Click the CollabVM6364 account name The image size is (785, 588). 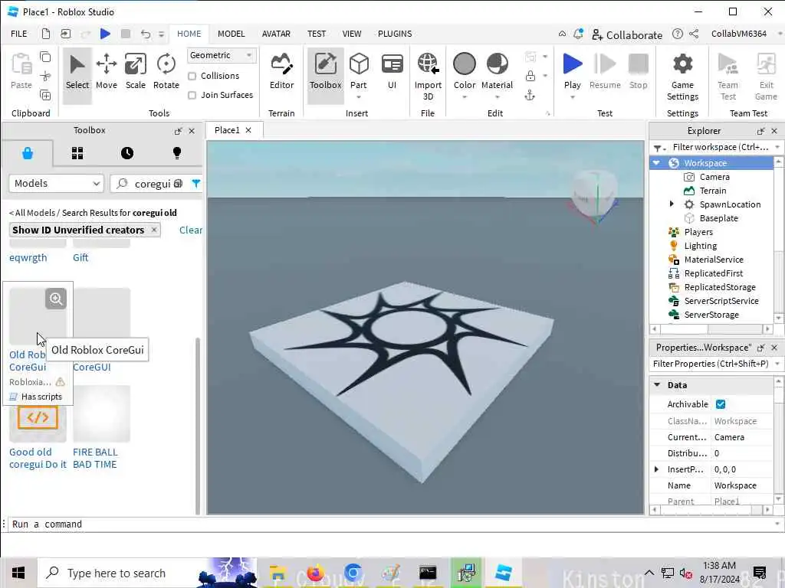click(738, 34)
